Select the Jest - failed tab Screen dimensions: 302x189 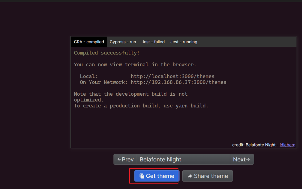click(x=153, y=42)
